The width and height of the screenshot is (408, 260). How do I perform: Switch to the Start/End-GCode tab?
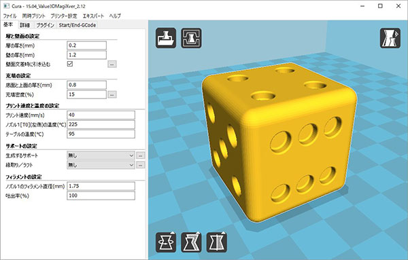pyautogui.click(x=78, y=25)
